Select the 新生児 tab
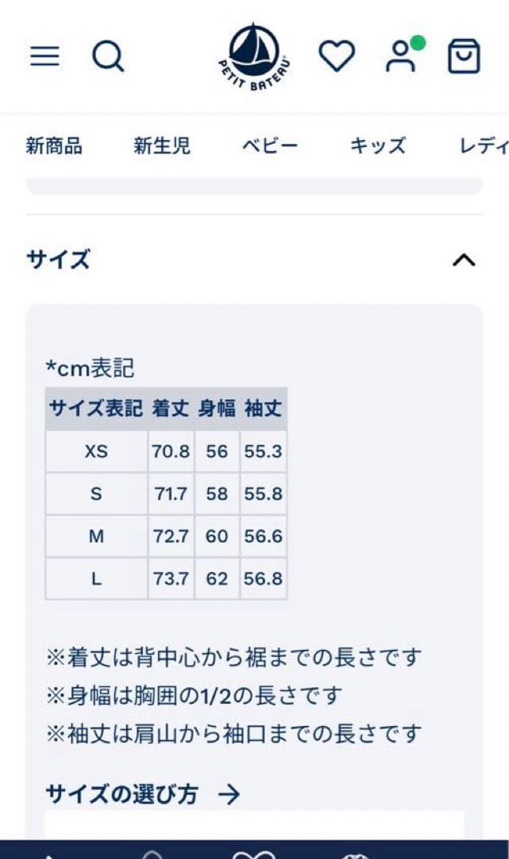Screen dimensions: 509x859 (162, 146)
